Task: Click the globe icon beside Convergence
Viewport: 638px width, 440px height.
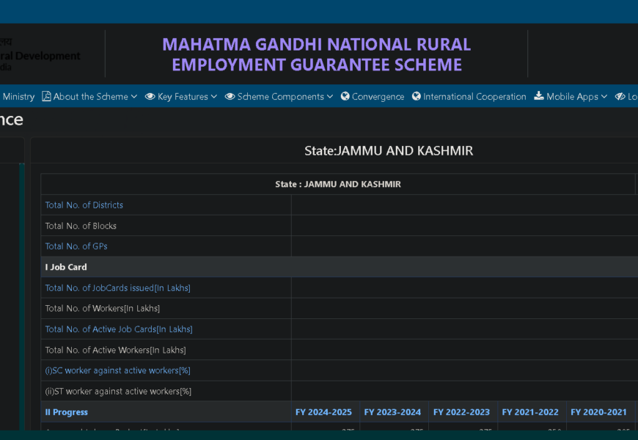Action: coord(345,97)
